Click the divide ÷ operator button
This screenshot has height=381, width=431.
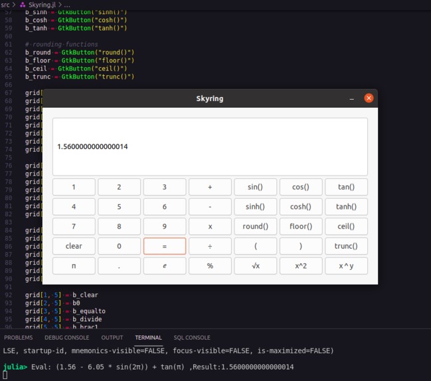pyautogui.click(x=210, y=246)
